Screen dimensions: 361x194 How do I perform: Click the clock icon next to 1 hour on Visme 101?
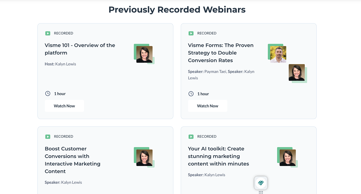click(x=48, y=94)
